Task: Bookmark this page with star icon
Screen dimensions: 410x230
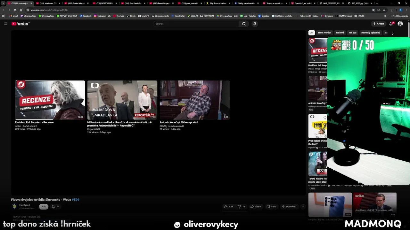Action: click(x=384, y=10)
